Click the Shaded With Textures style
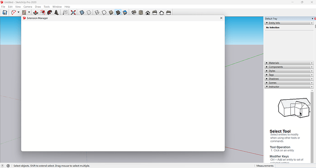This screenshot has height=168, width=316. [118, 12]
